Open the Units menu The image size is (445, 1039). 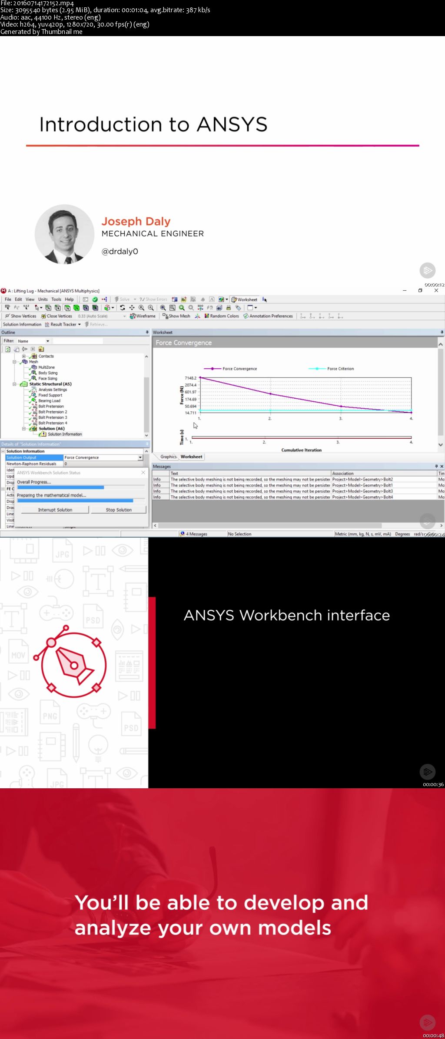tap(43, 299)
